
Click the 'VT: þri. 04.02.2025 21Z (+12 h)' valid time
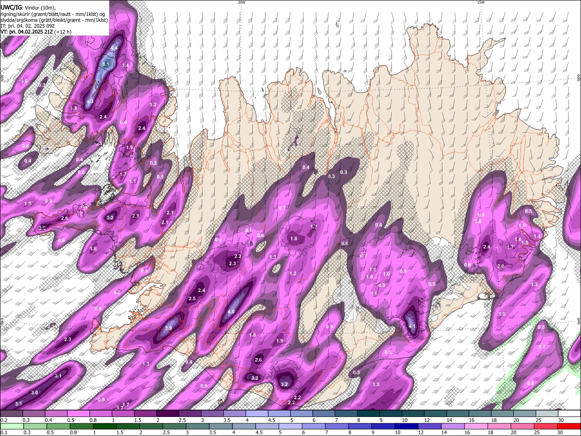point(36,32)
